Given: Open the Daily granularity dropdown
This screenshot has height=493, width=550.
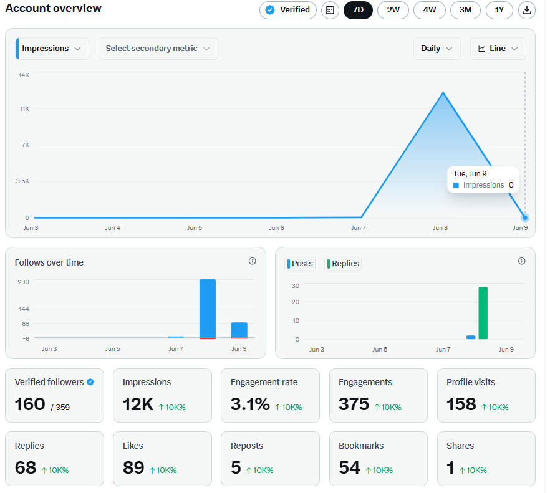Looking at the screenshot, I should [437, 49].
